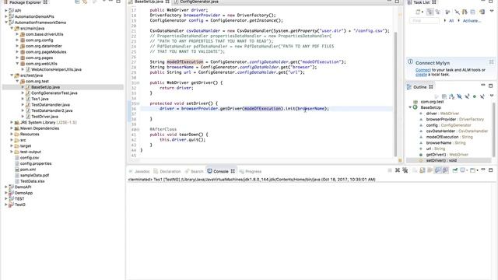
Task: Select TestDataHandler2.java file
Action: 52,110
